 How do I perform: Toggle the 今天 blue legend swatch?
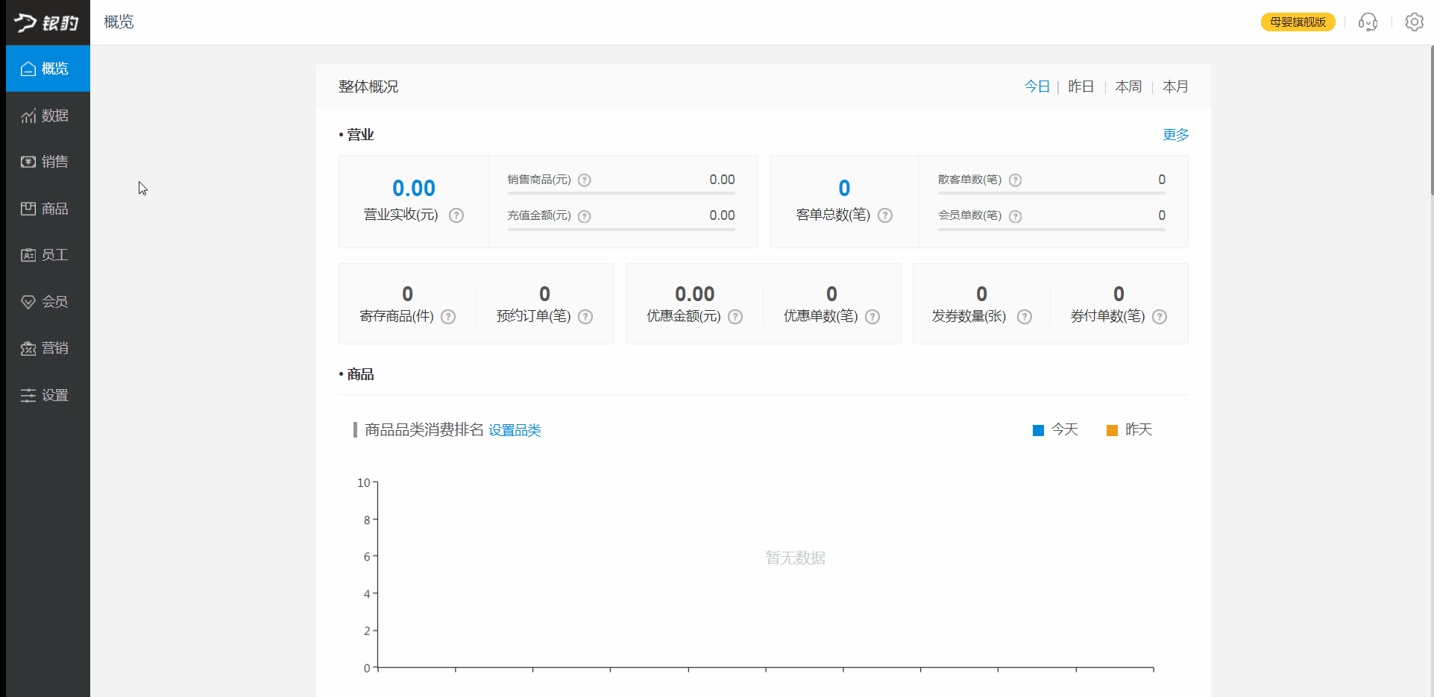tap(1038, 430)
